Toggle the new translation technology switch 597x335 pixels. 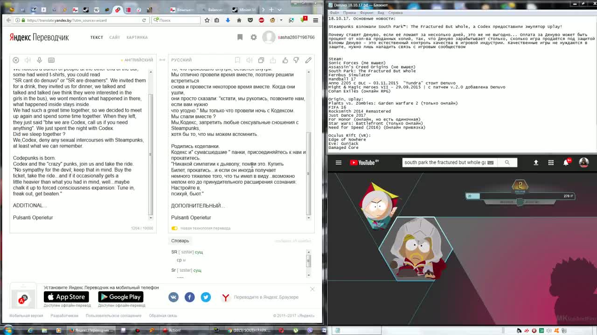(x=174, y=228)
